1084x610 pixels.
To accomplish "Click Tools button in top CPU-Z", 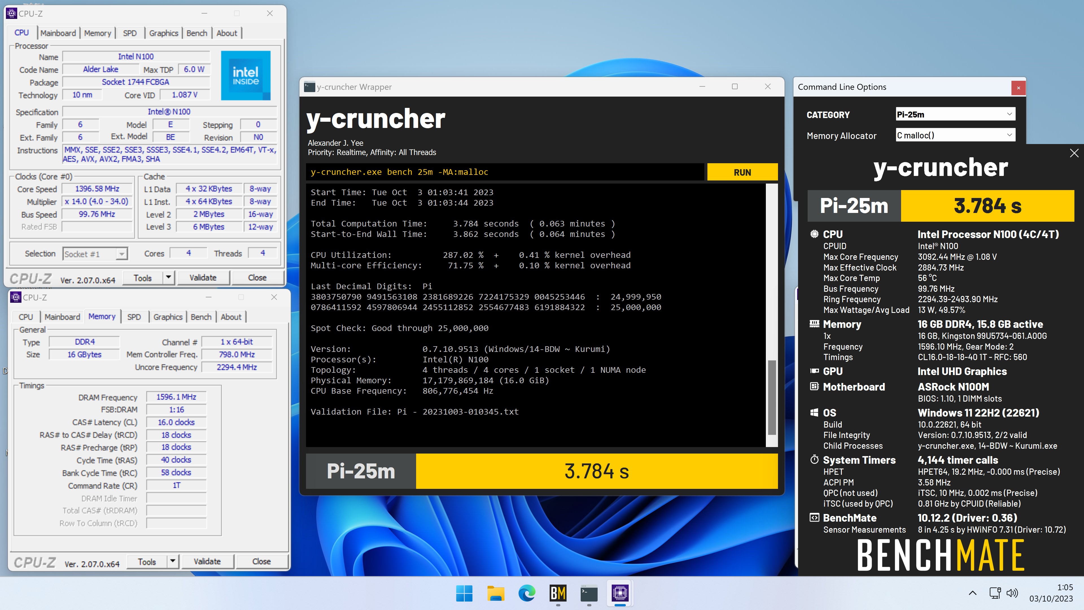I will pos(143,277).
